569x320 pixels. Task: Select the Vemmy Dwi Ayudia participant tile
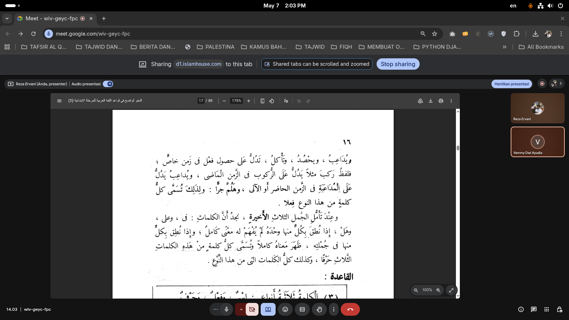click(x=538, y=142)
